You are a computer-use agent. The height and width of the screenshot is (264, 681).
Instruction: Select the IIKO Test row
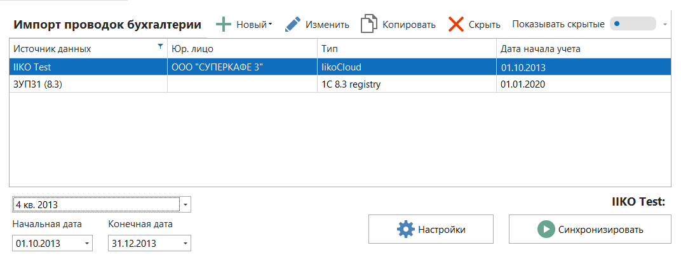pos(88,67)
